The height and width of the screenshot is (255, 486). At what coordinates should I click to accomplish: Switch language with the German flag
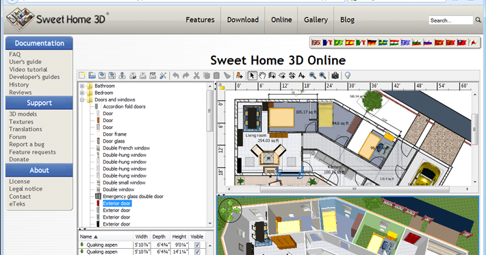(x=372, y=42)
